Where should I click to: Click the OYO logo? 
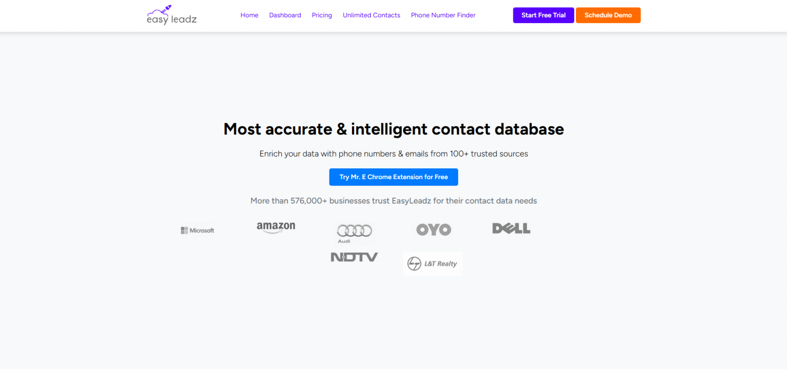(433, 229)
